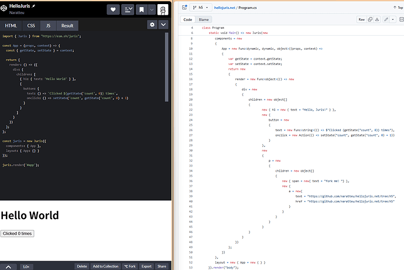Fork this pen
This screenshot has height=270, width=404.
click(x=130, y=266)
